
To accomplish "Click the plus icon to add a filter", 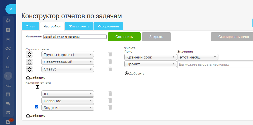I will click(x=127, y=73).
